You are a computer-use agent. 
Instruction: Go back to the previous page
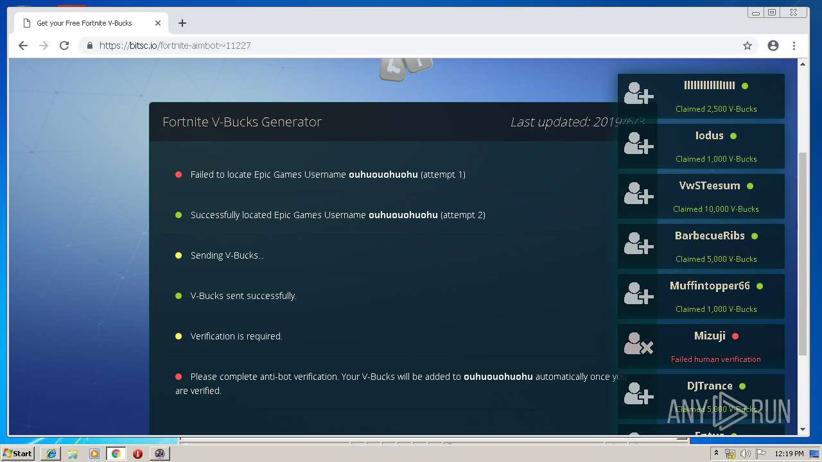click(23, 46)
